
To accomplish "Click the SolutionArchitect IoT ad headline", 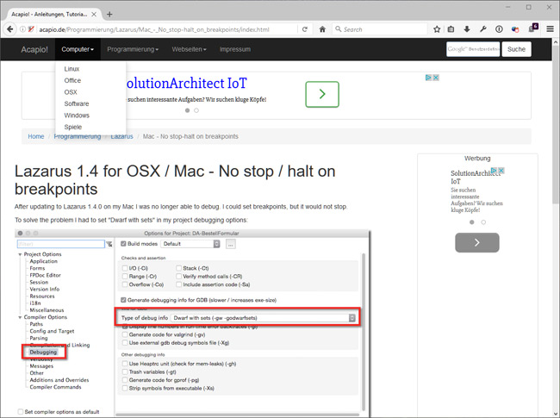I will click(186, 84).
